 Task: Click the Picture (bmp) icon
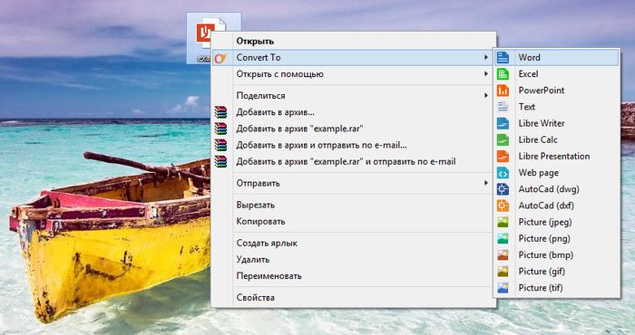point(503,255)
